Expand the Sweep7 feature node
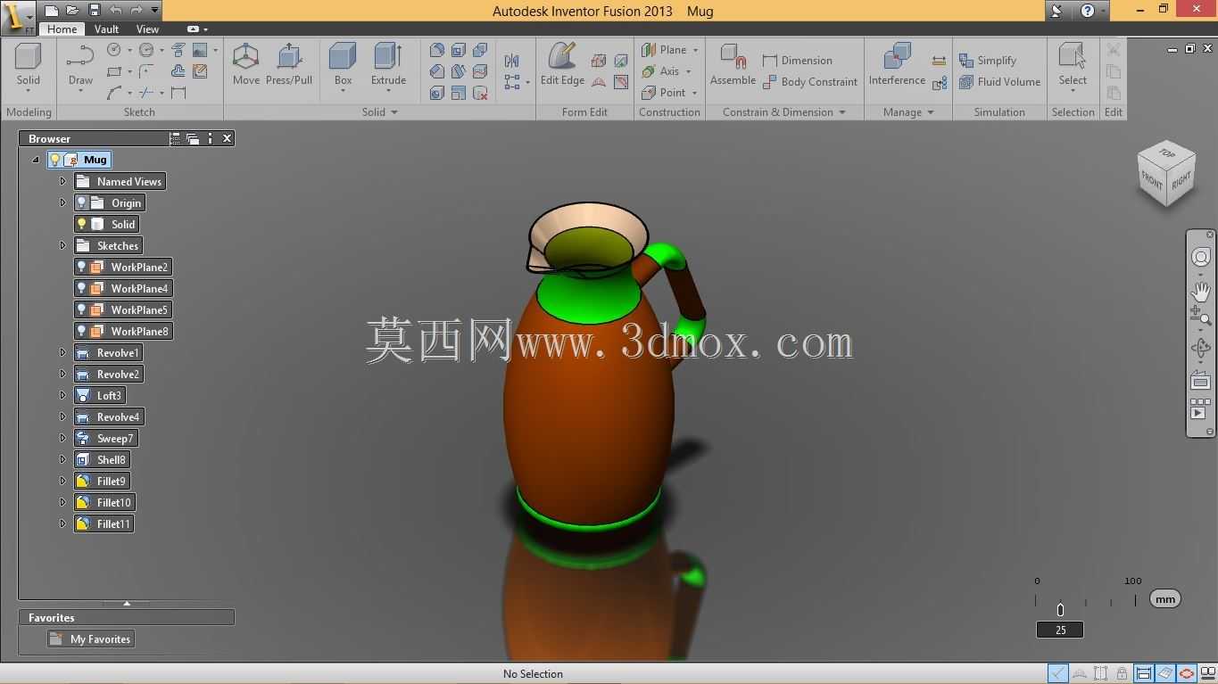The image size is (1218, 684). (62, 438)
